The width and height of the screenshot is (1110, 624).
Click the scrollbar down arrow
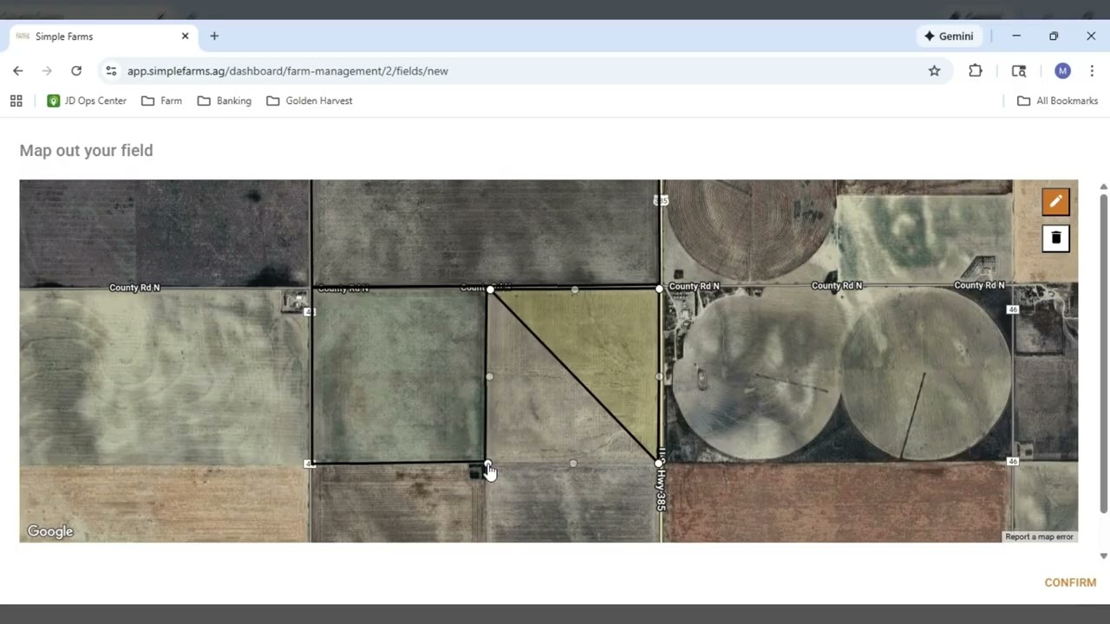[x=1103, y=556]
